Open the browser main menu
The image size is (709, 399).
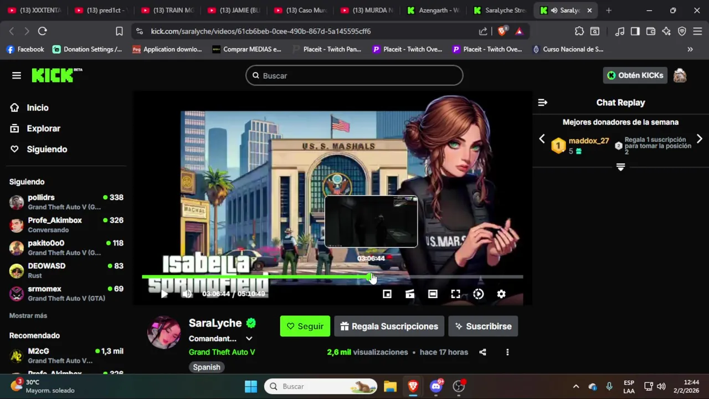click(697, 32)
